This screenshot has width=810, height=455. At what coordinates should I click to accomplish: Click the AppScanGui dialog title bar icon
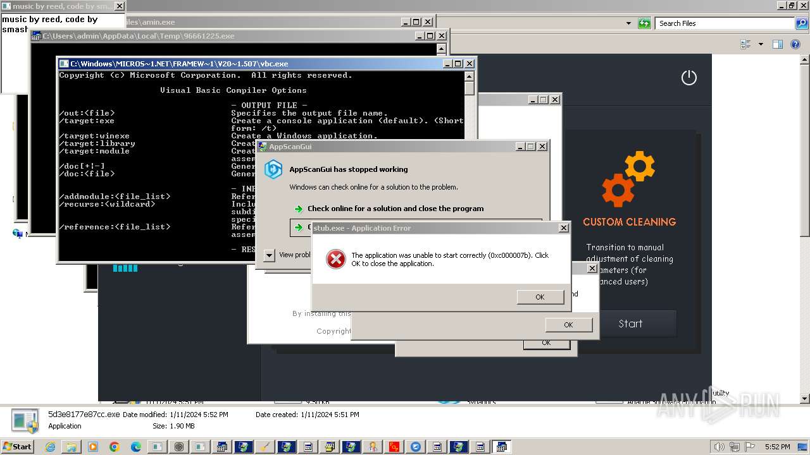tap(263, 147)
